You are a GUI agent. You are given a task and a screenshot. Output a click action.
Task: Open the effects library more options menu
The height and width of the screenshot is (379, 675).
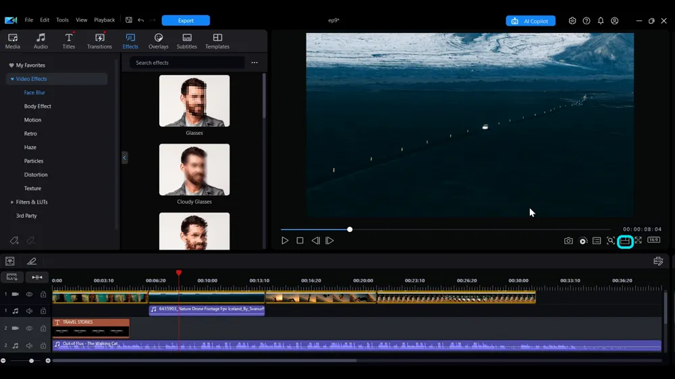[x=254, y=63]
